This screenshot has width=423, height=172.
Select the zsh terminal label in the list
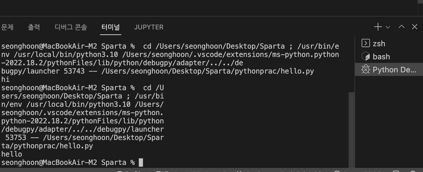[x=379, y=44]
